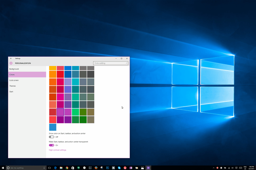This screenshot has width=256, height=170.
Task: Open the Windows Start menu
Action: tap(3, 168)
